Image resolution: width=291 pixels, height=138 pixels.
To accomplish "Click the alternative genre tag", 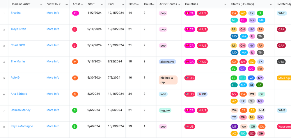I will coord(167,62).
